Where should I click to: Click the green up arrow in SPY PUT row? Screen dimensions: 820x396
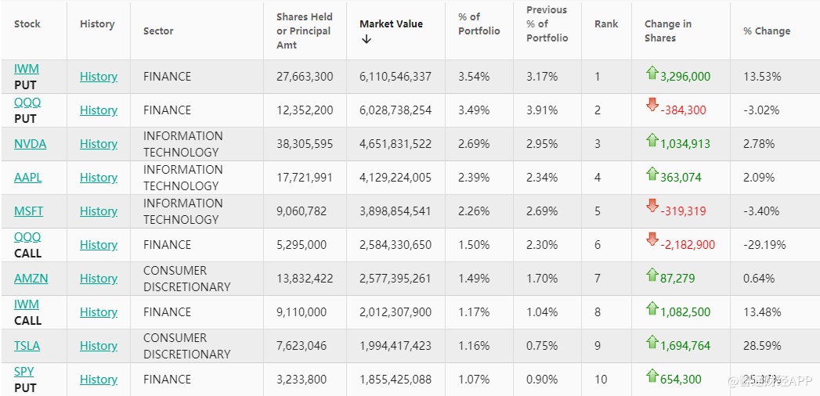point(652,376)
